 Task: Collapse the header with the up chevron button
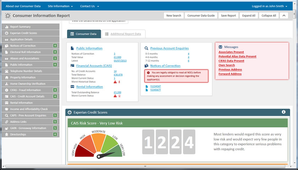pos(284,16)
